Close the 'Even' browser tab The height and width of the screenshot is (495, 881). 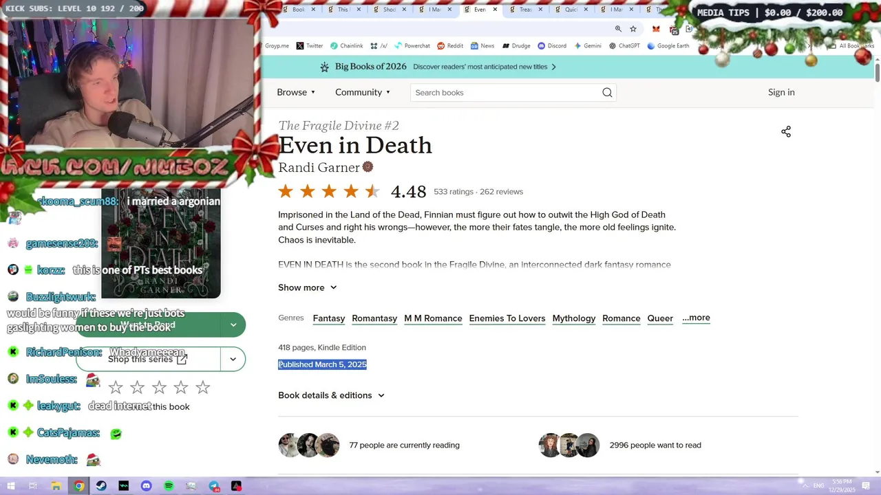[x=495, y=10]
